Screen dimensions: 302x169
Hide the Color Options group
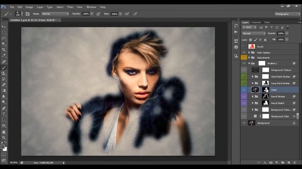244,52
